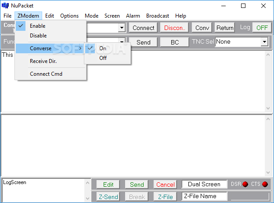
Task: Select On in Converse submenu
Action: pyautogui.click(x=108, y=48)
